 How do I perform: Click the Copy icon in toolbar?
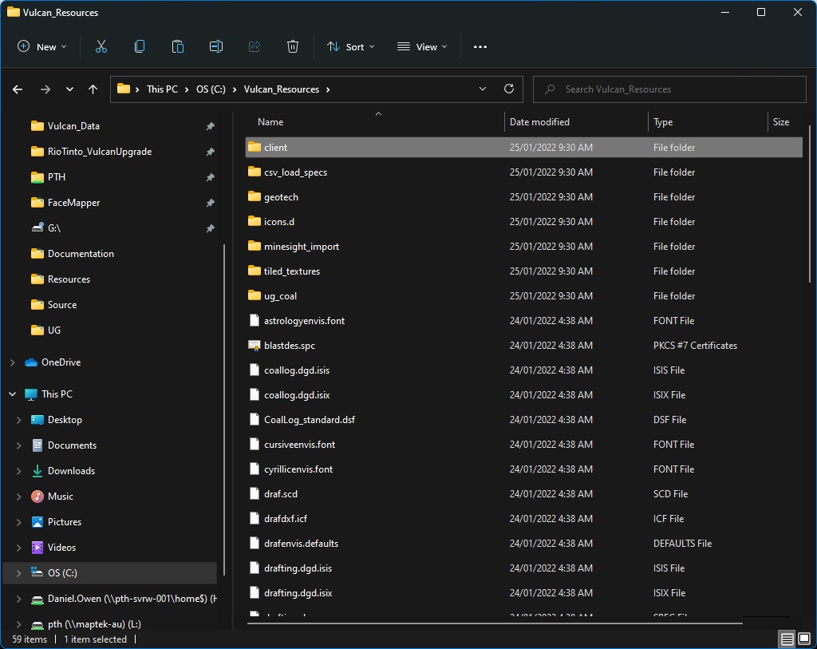click(140, 47)
